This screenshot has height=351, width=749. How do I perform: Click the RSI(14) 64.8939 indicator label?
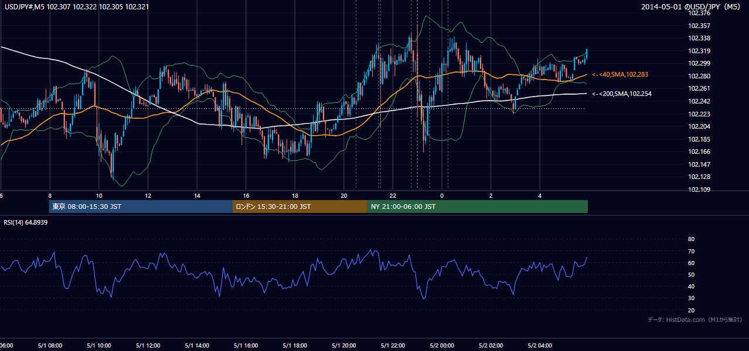(26, 222)
